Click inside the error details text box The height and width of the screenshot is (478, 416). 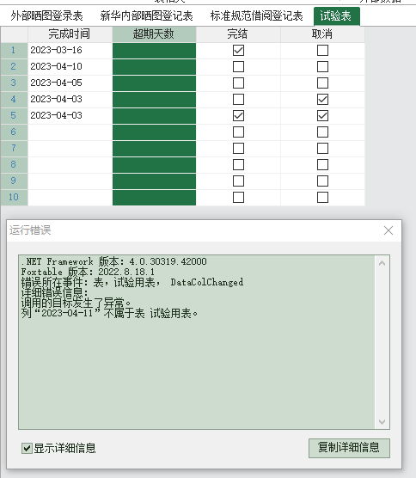click(x=197, y=342)
